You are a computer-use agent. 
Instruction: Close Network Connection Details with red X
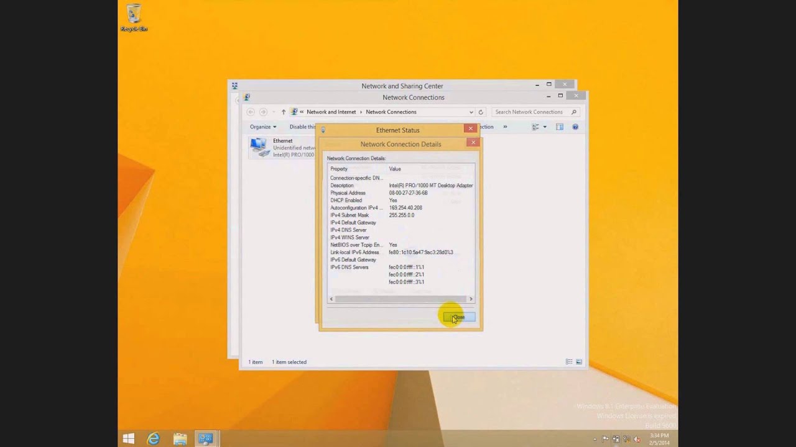[473, 142]
